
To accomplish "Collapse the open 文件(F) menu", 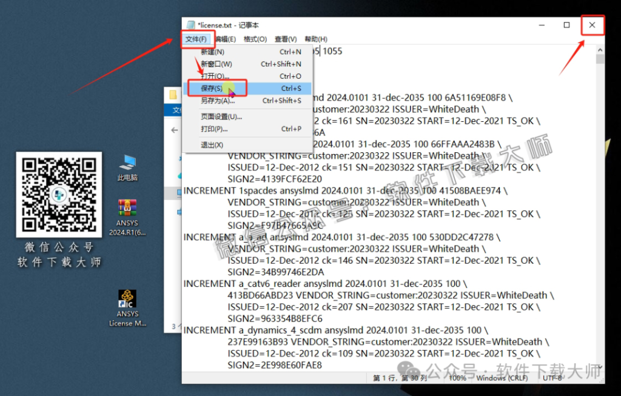I will coord(196,39).
